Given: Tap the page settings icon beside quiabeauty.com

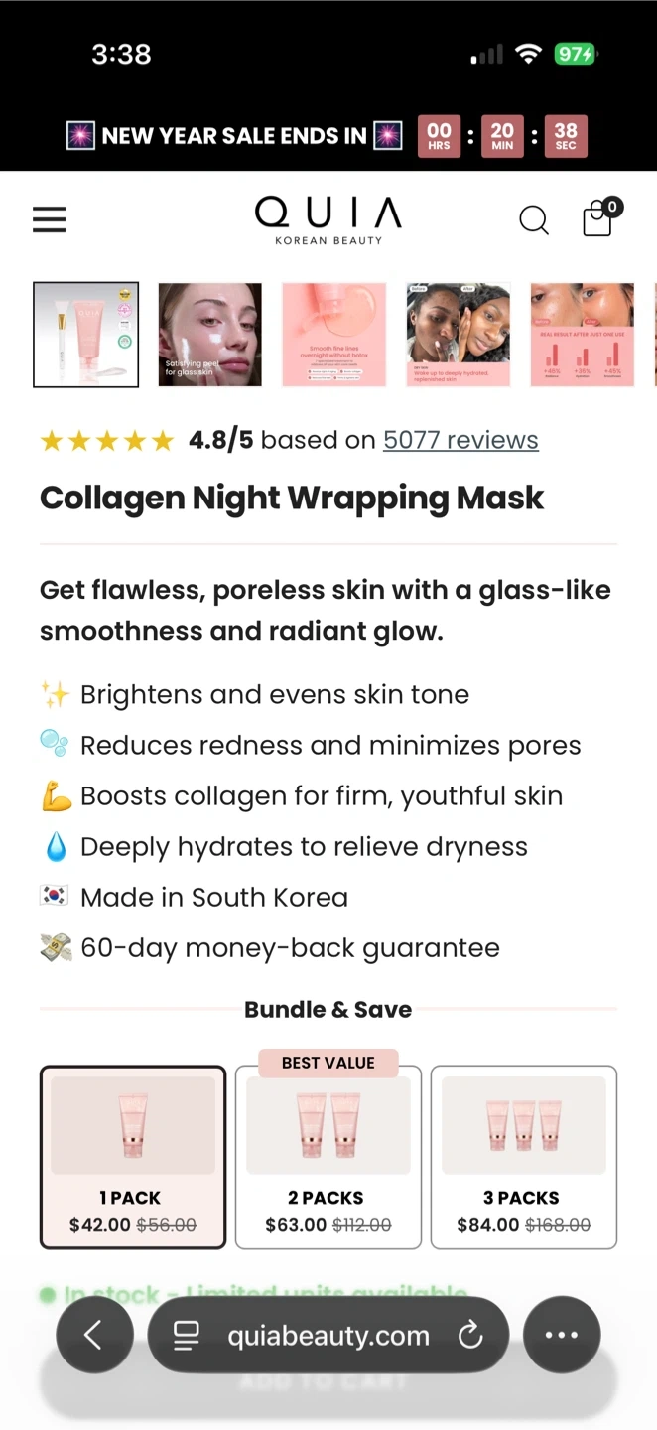Looking at the screenshot, I should pos(186,1336).
